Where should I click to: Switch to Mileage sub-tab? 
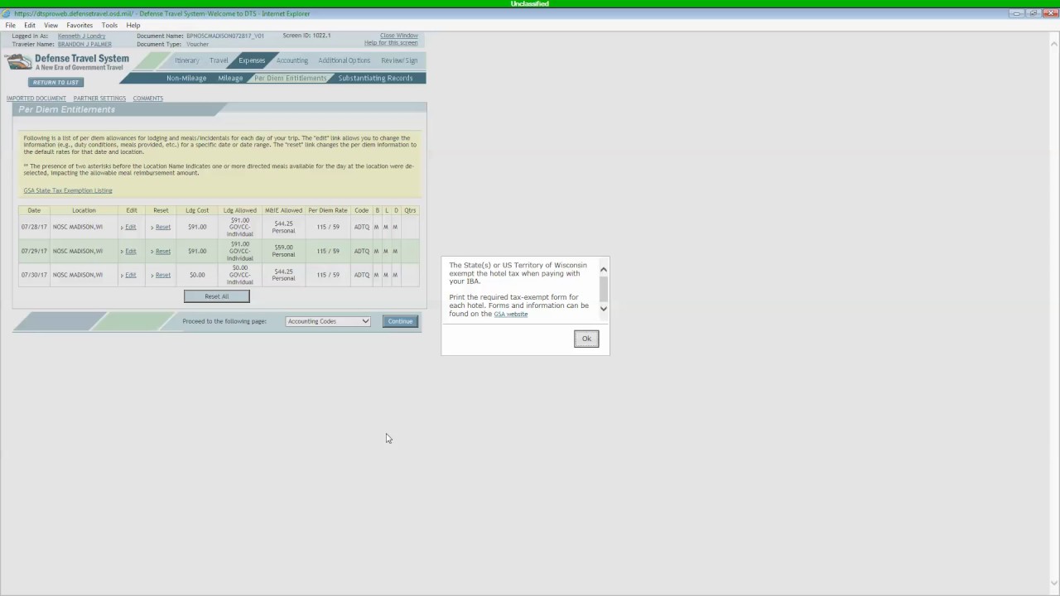(x=230, y=78)
